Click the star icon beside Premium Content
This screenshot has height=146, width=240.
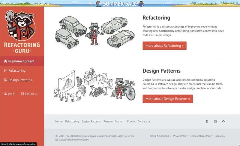pos(5,61)
